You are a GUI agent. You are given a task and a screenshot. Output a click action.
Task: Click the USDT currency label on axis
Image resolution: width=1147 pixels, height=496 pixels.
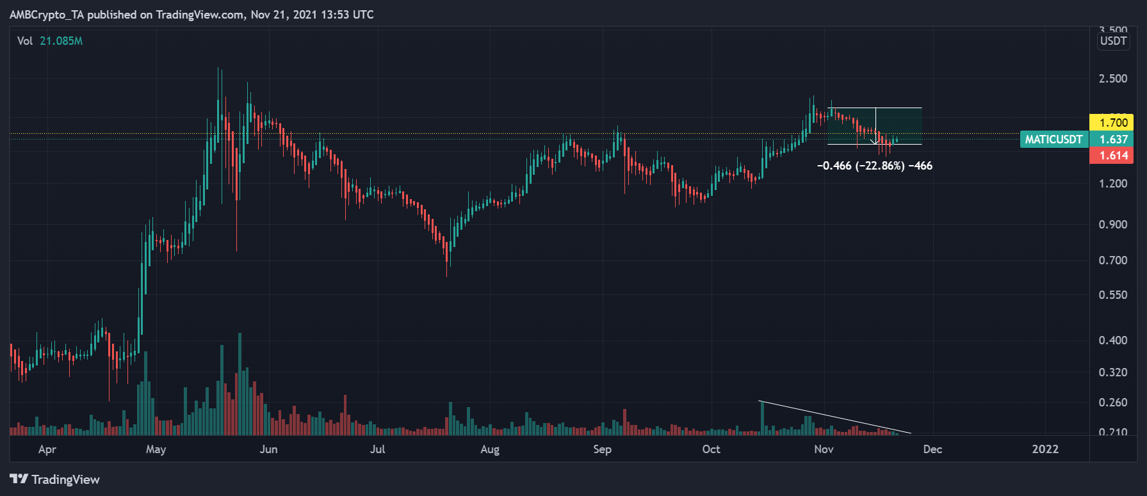click(x=1113, y=41)
